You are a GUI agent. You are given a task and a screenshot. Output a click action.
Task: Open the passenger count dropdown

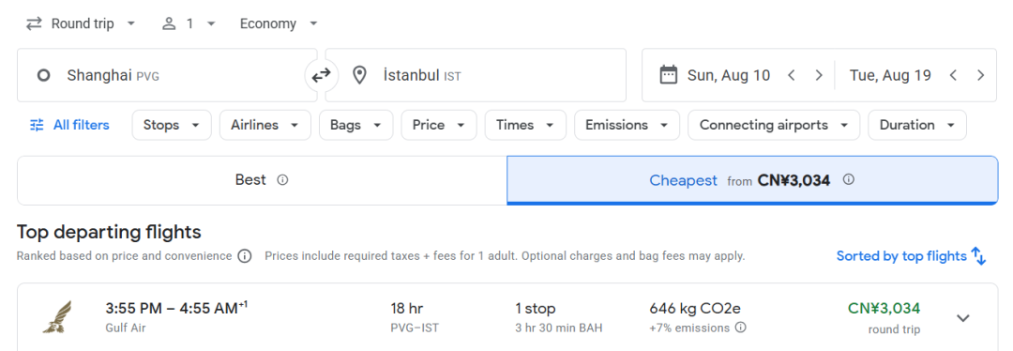pyautogui.click(x=188, y=23)
